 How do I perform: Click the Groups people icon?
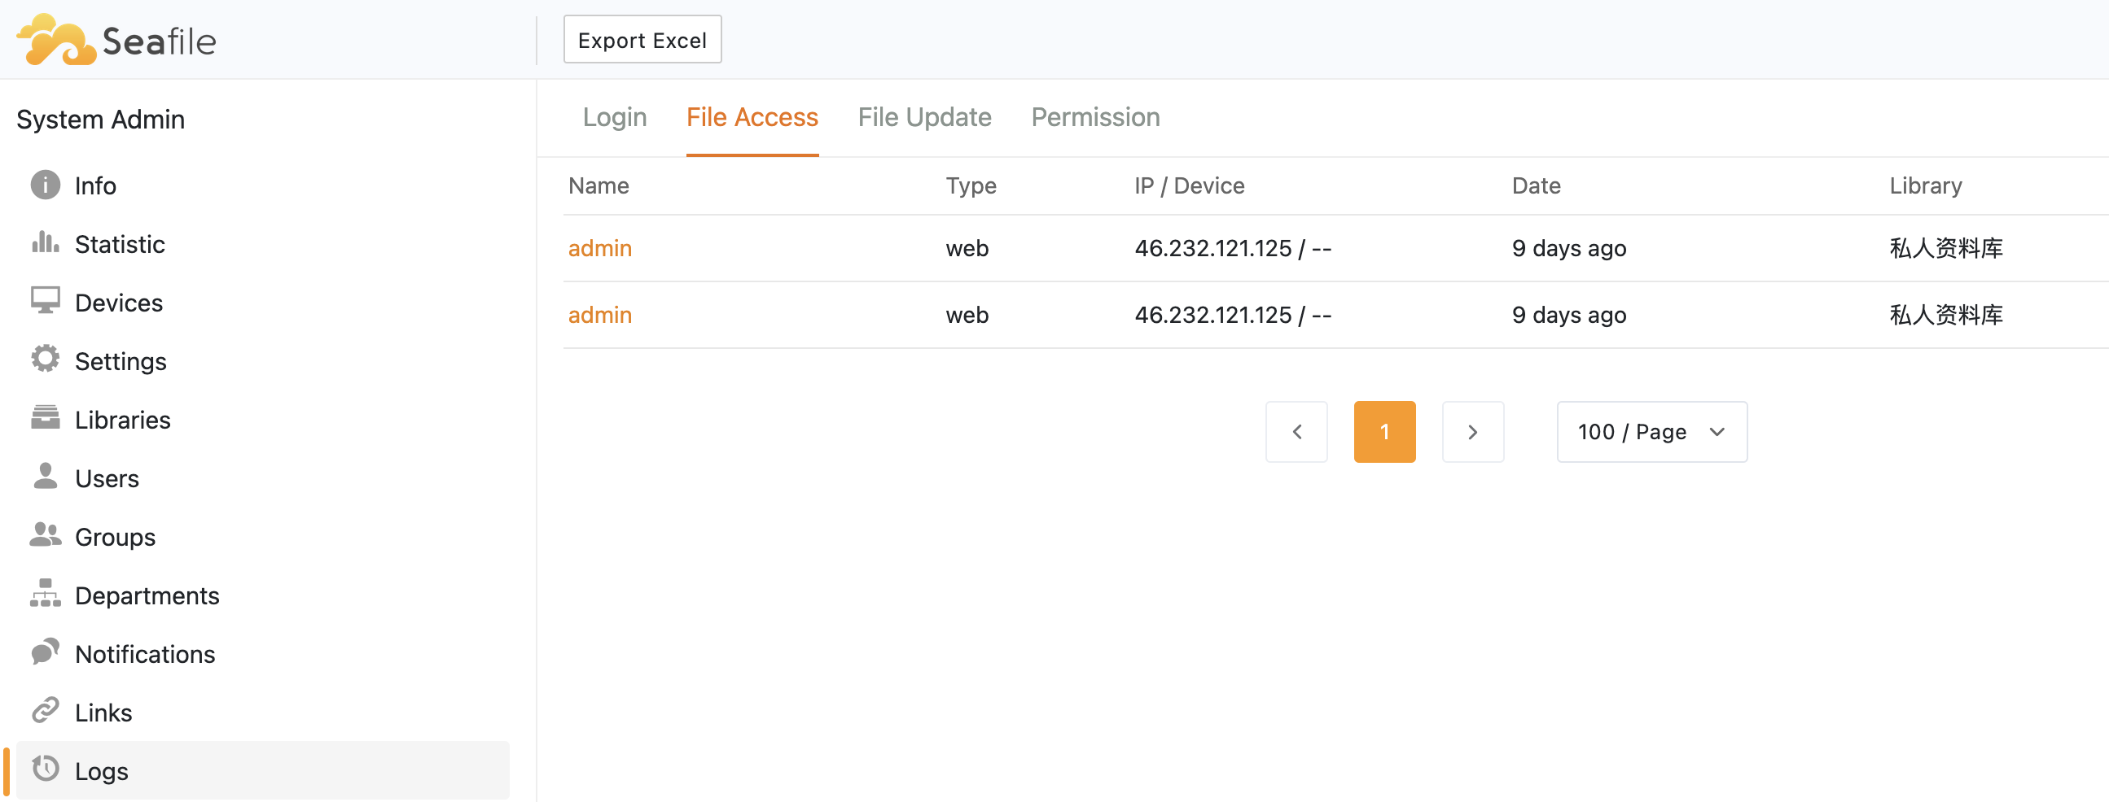tap(45, 535)
